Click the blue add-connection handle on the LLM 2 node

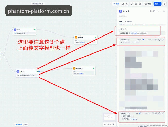pos(39,71)
